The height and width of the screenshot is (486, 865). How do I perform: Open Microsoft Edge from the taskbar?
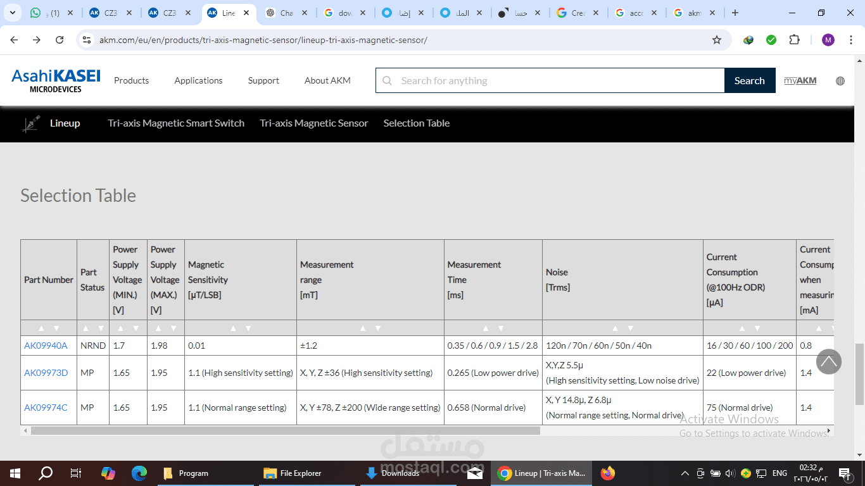tap(139, 473)
